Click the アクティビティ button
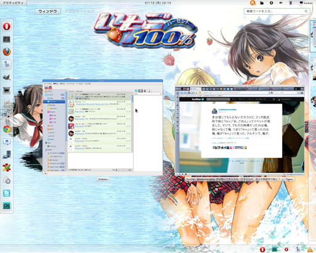This screenshot has width=316, height=253. click(x=13, y=3)
